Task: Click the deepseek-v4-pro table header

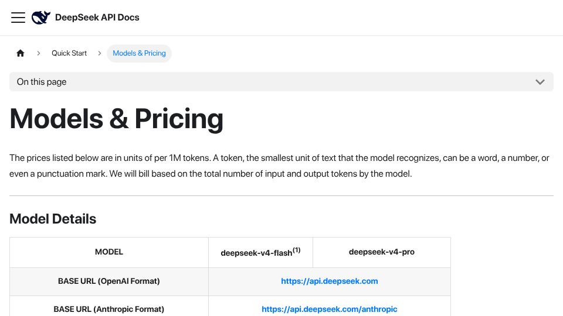Action: [x=382, y=252]
